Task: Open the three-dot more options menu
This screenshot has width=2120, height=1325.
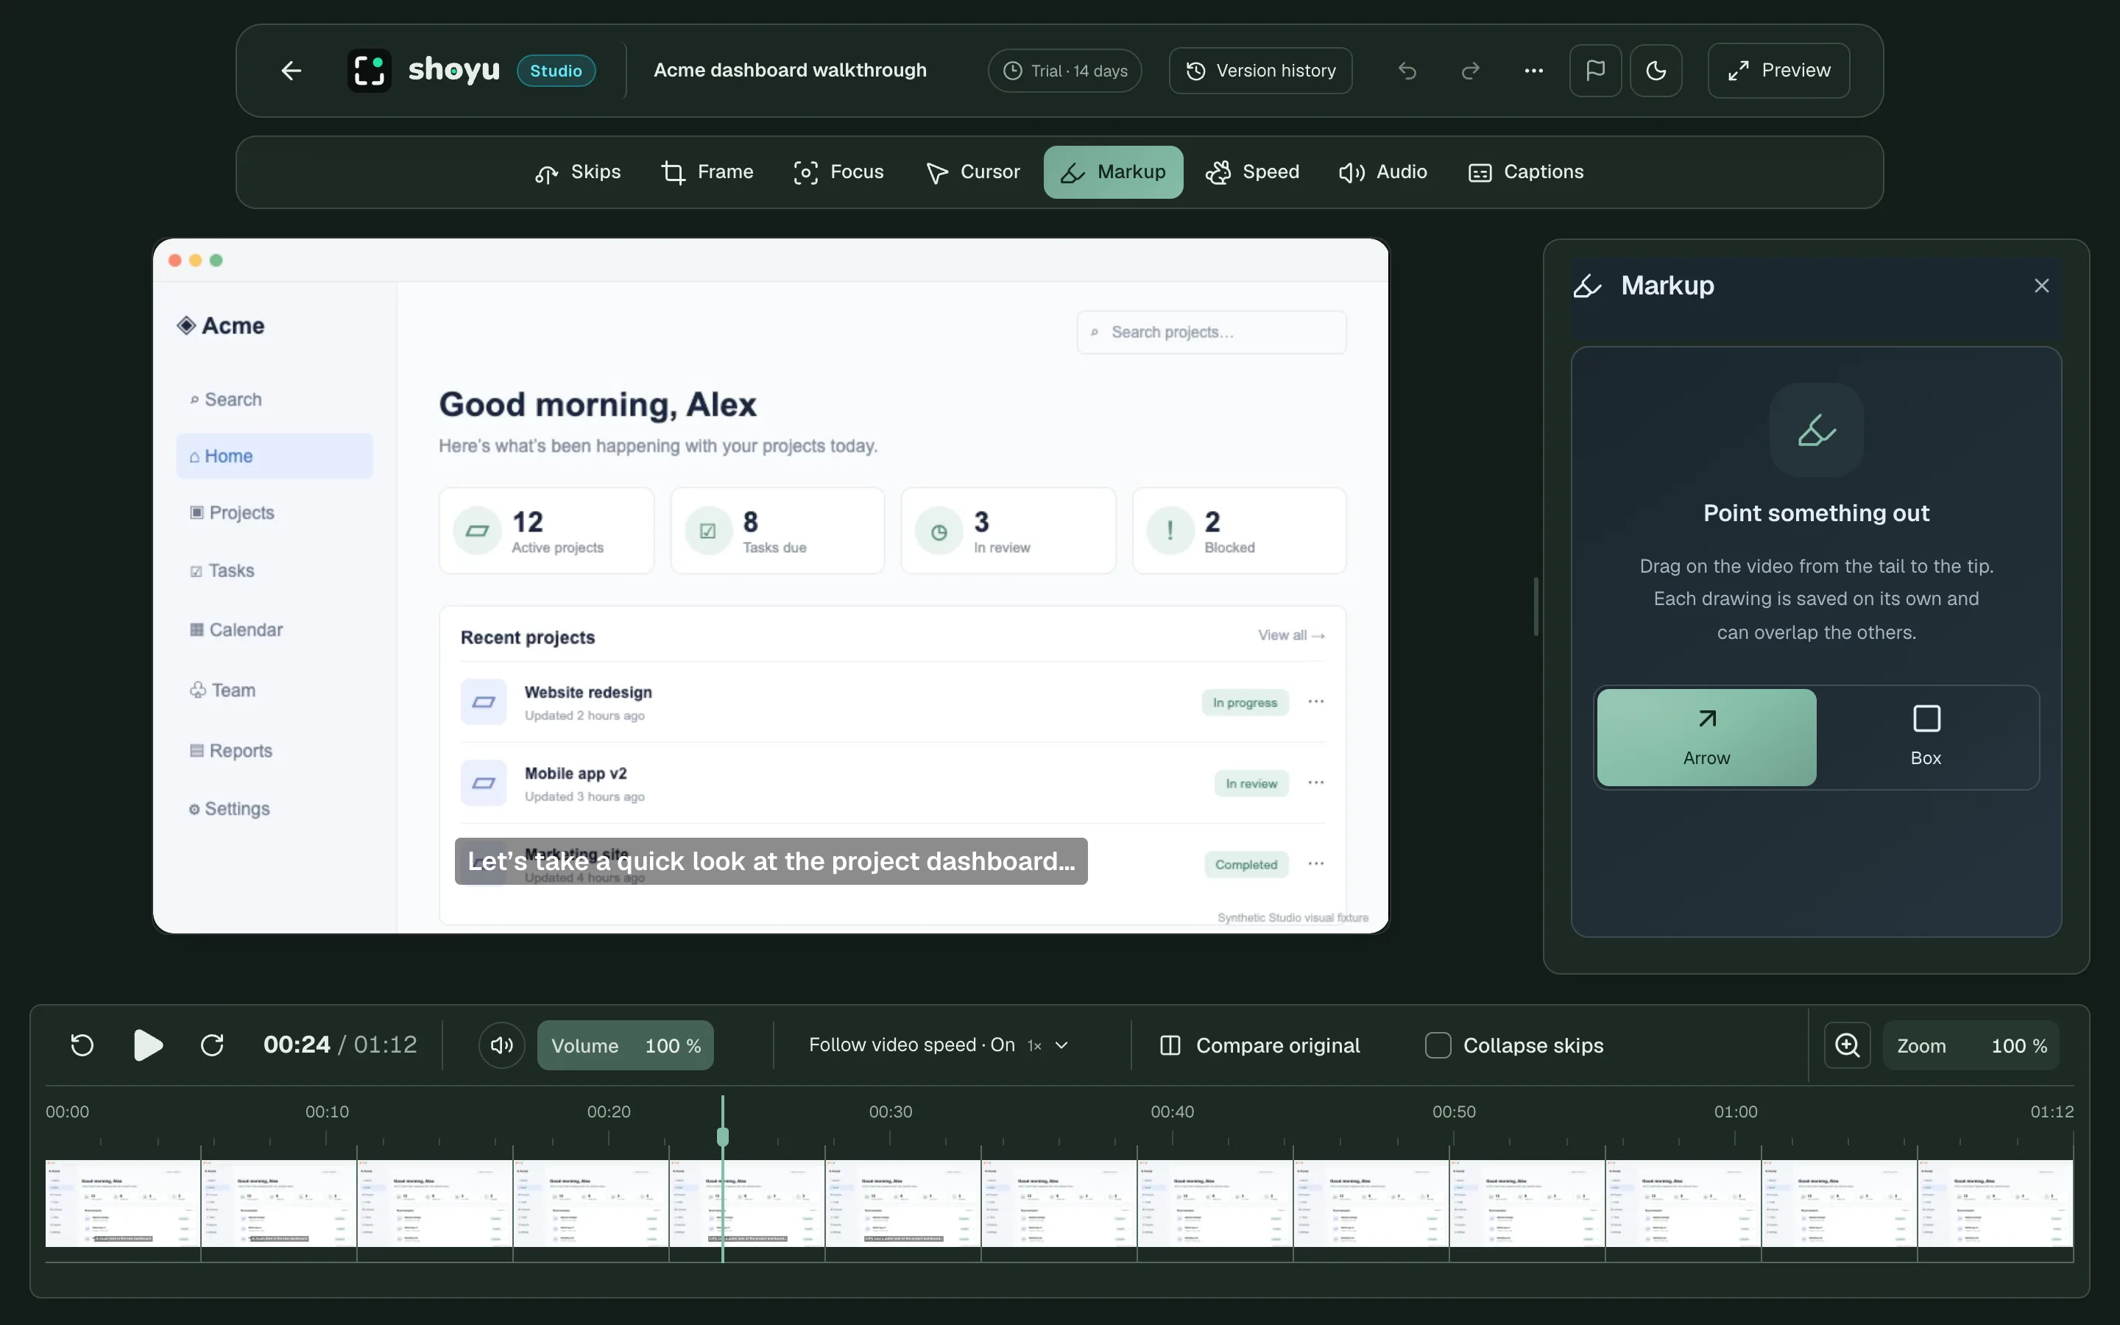Action: 1533,70
